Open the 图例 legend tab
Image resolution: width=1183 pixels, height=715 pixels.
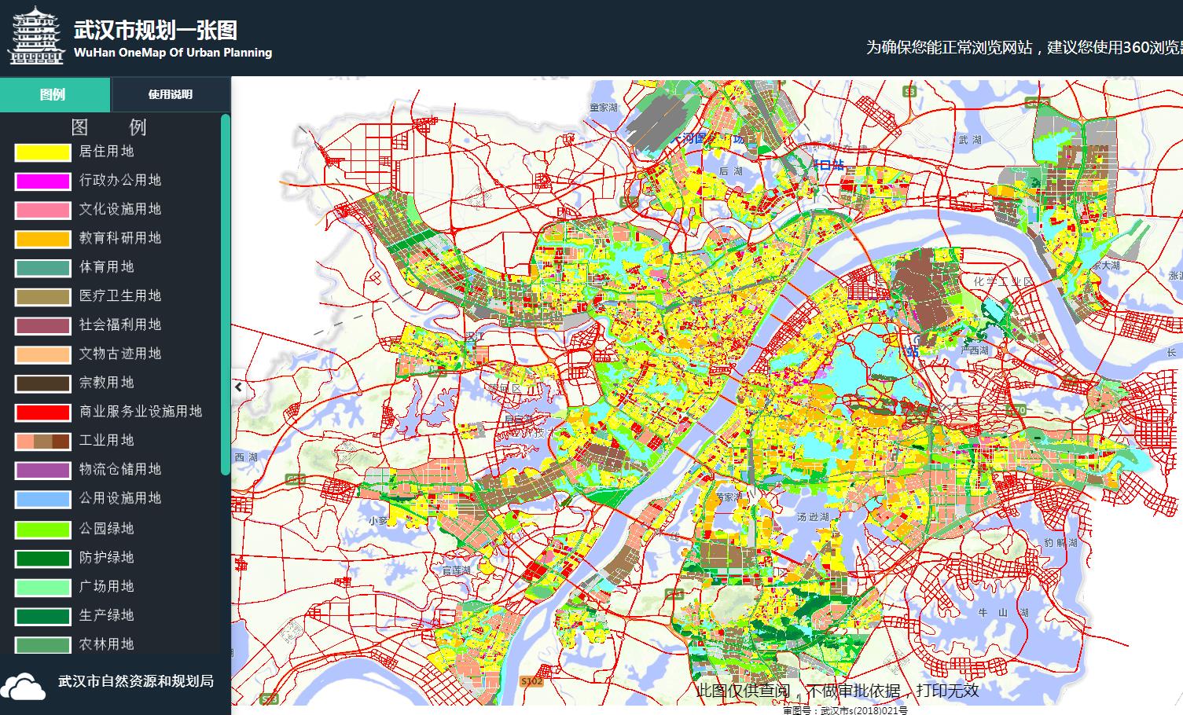coord(55,94)
